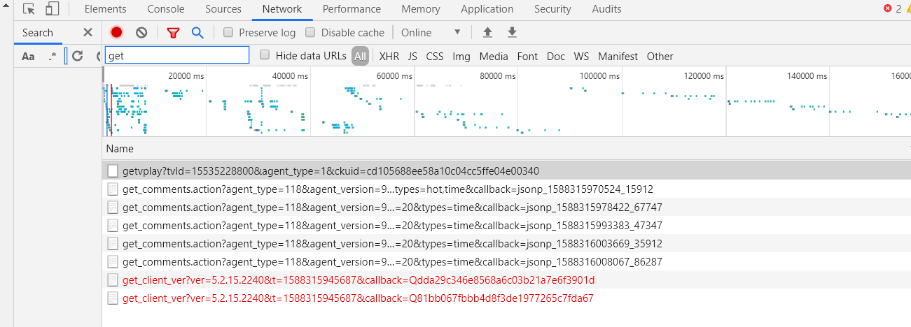Select get_comments request ending jsonp_1588315978422_67747
The height and width of the screenshot is (327, 911).
(506, 207)
